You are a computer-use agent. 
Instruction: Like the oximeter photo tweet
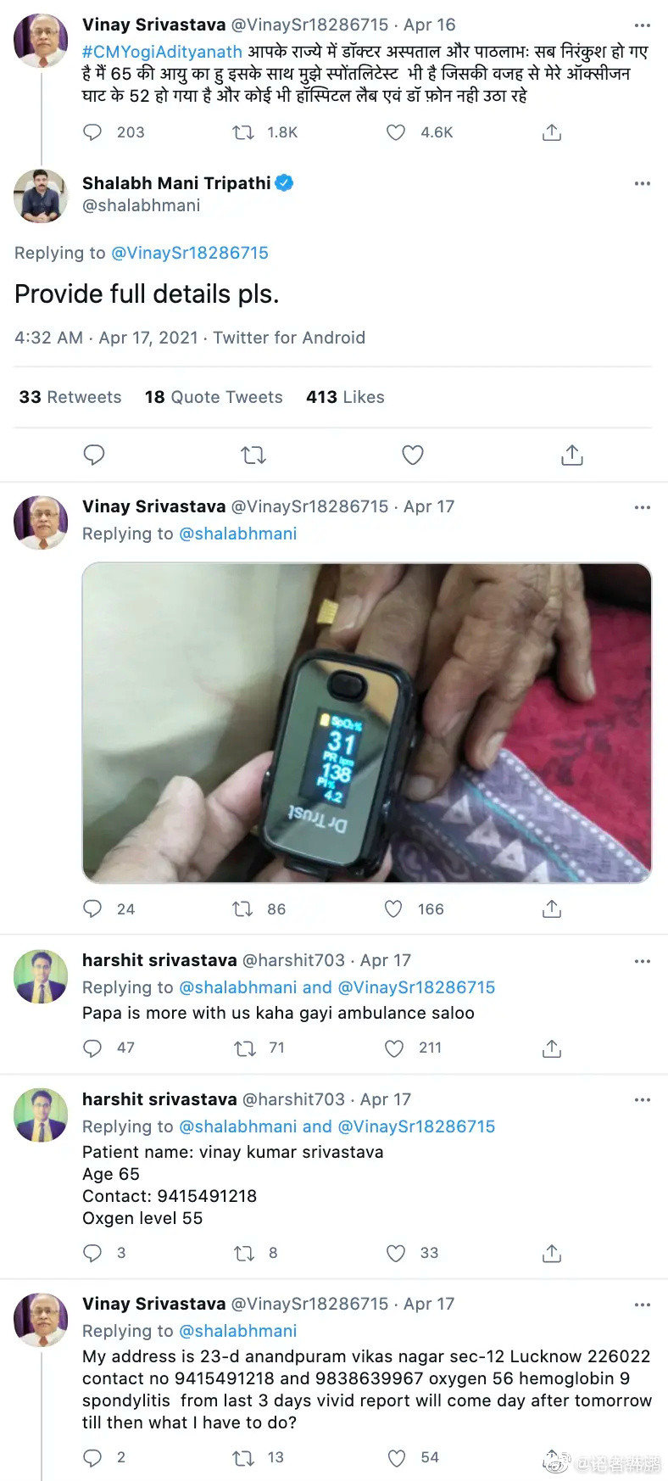393,909
